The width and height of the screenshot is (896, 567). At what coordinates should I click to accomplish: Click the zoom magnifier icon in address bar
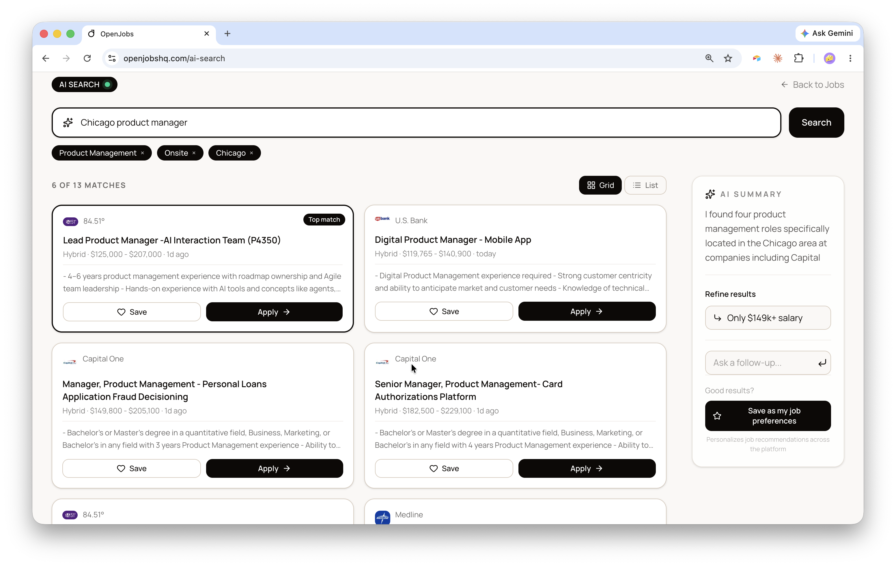point(709,58)
